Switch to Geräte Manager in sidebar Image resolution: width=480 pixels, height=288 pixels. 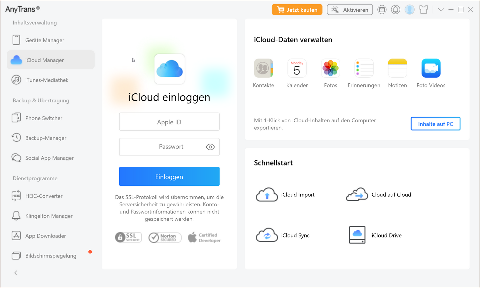coord(45,40)
